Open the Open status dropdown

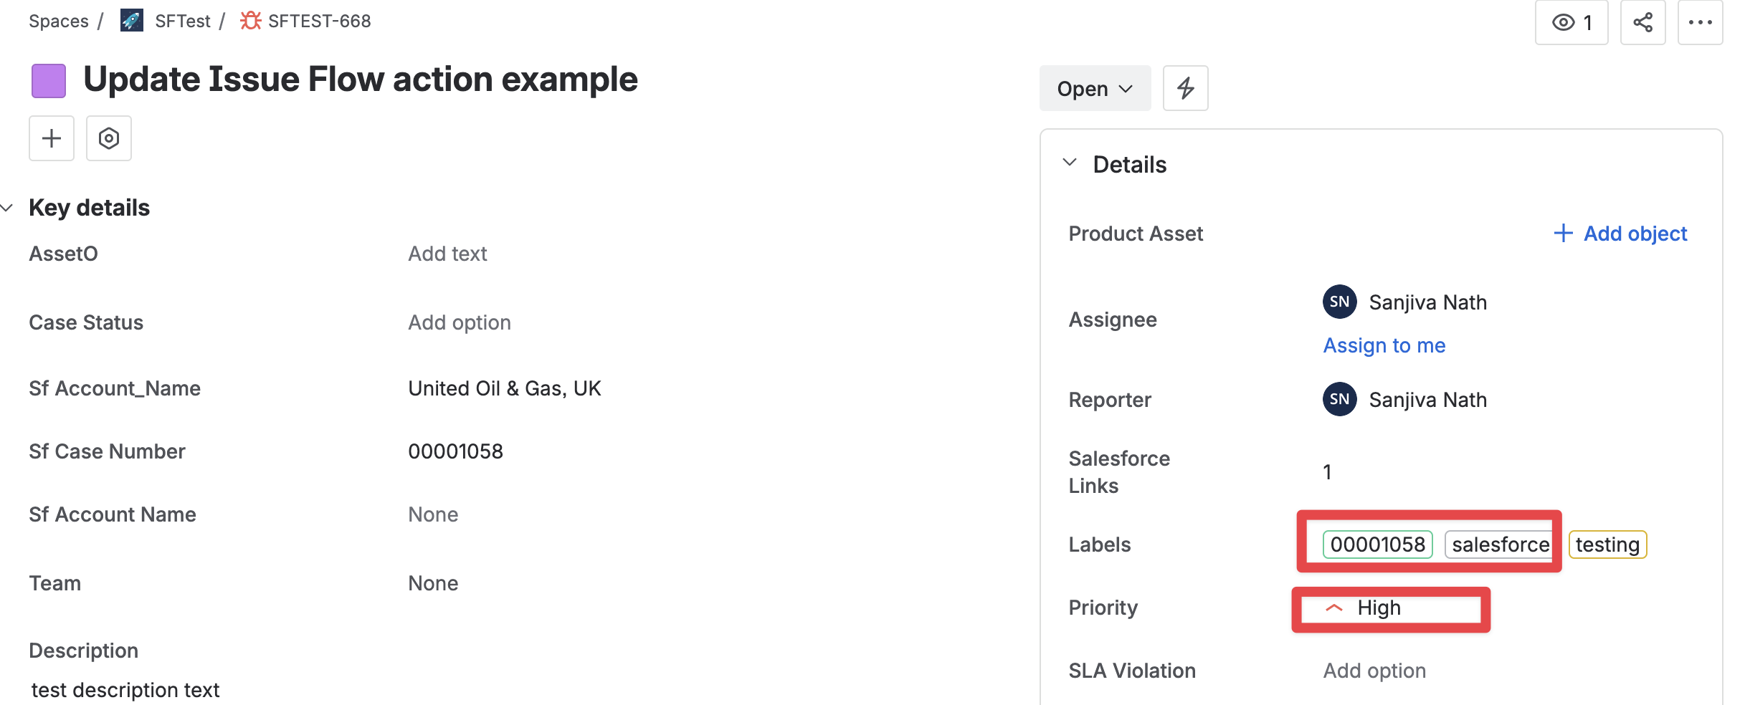coord(1095,88)
